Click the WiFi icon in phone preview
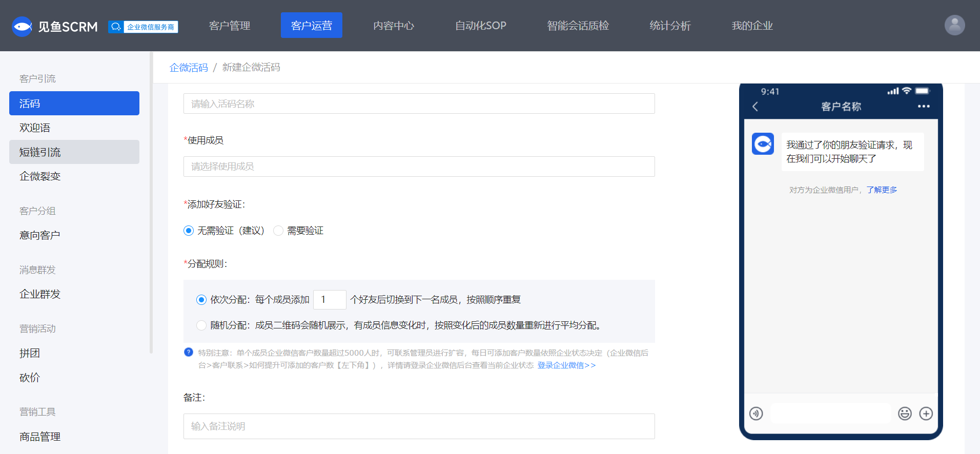Viewport: 980px width, 454px height. click(907, 91)
